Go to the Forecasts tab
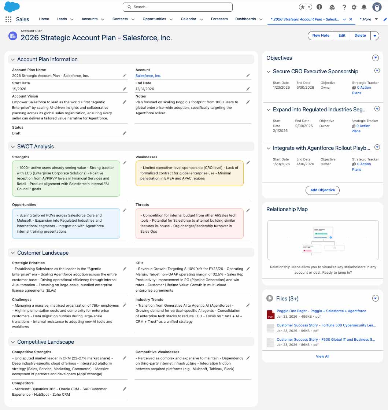 pyautogui.click(x=219, y=19)
